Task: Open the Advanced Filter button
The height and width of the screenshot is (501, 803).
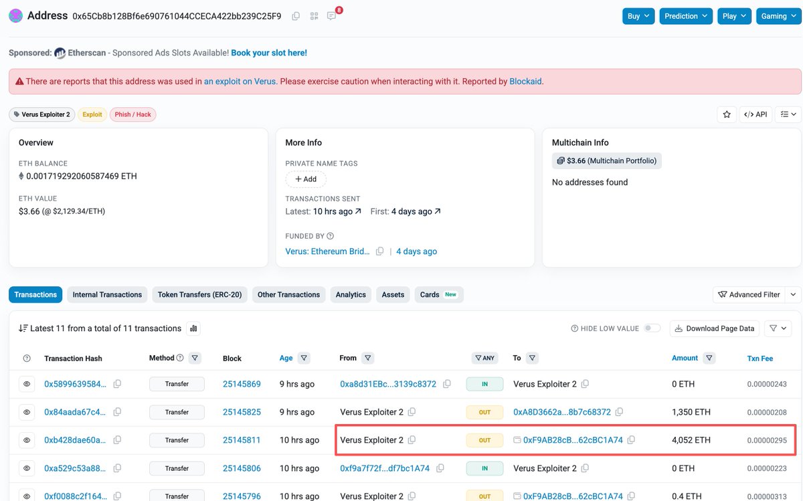Action: coord(748,294)
